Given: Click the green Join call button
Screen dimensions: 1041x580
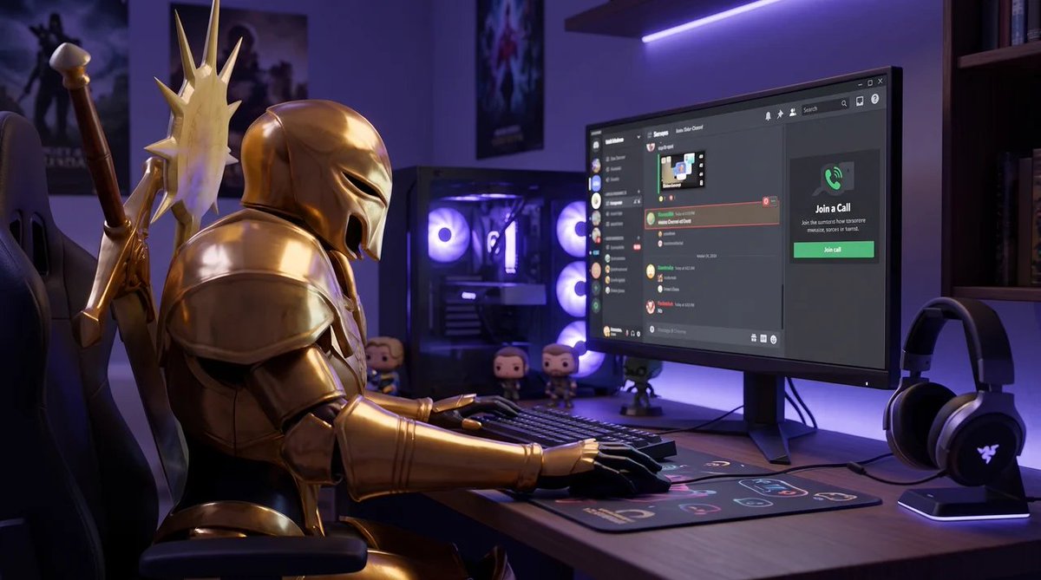Looking at the screenshot, I should click(x=833, y=250).
